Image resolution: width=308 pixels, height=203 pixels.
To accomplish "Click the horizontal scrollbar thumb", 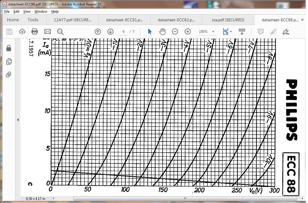I will pyautogui.click(x=185, y=198).
